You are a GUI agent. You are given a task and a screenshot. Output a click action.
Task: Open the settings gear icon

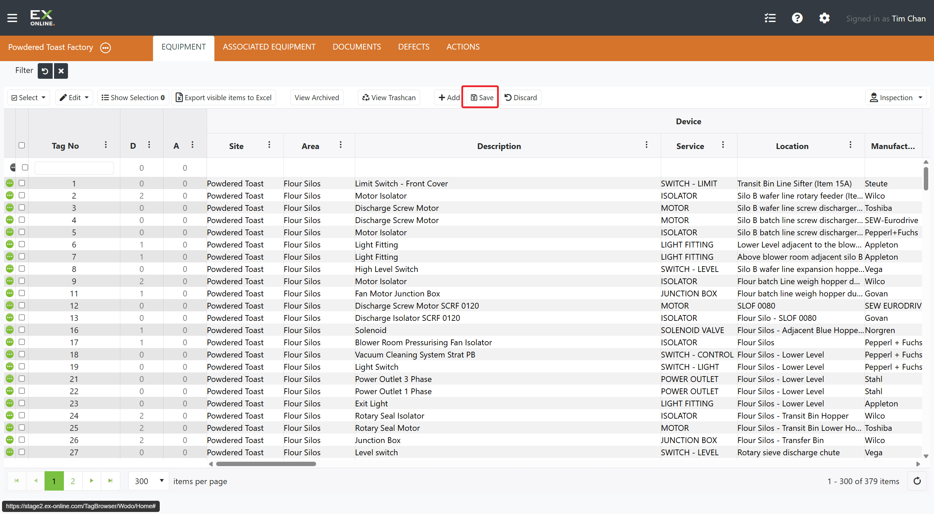tap(824, 18)
